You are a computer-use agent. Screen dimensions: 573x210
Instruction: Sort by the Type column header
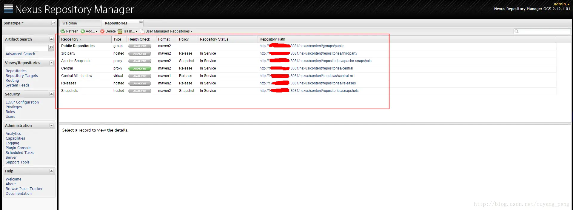pos(119,39)
